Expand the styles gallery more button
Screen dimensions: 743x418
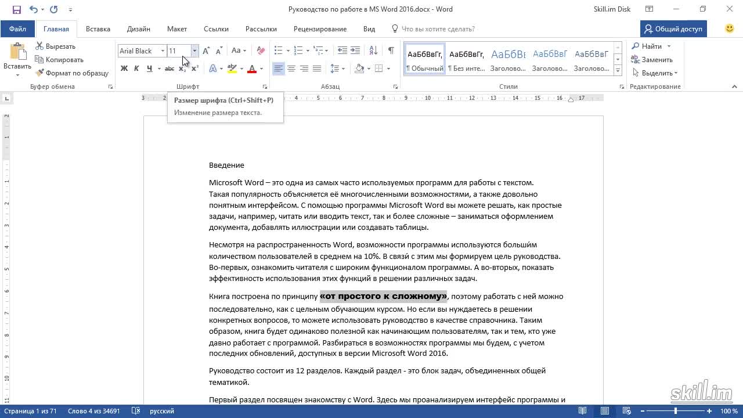click(x=618, y=70)
